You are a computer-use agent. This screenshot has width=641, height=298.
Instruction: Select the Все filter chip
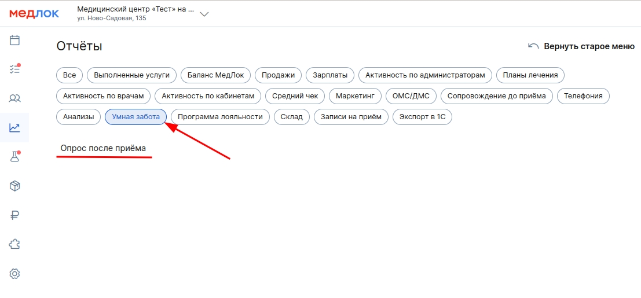pos(69,75)
